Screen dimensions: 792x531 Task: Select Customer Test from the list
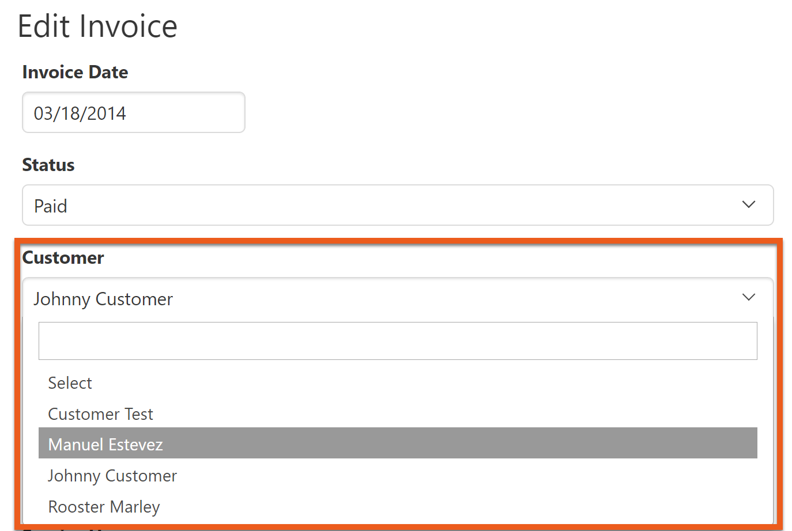[100, 414]
